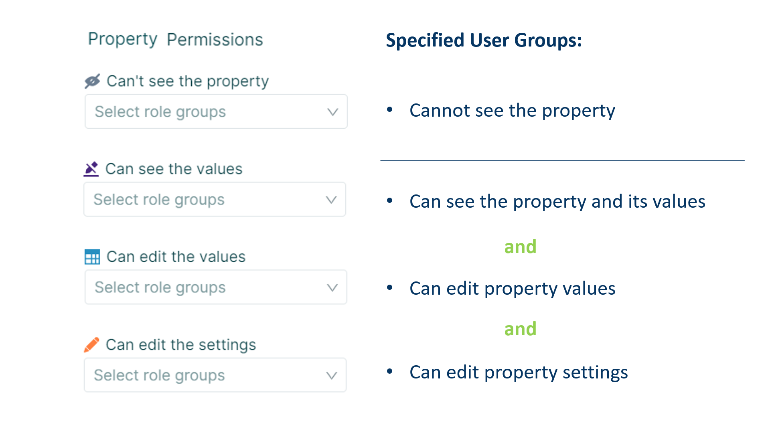Click "Can edit property settings" bullet text
770x433 pixels.
[x=519, y=372]
